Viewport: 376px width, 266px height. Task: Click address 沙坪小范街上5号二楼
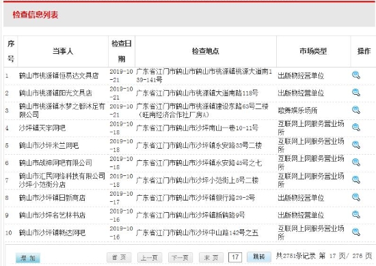tap(197, 180)
